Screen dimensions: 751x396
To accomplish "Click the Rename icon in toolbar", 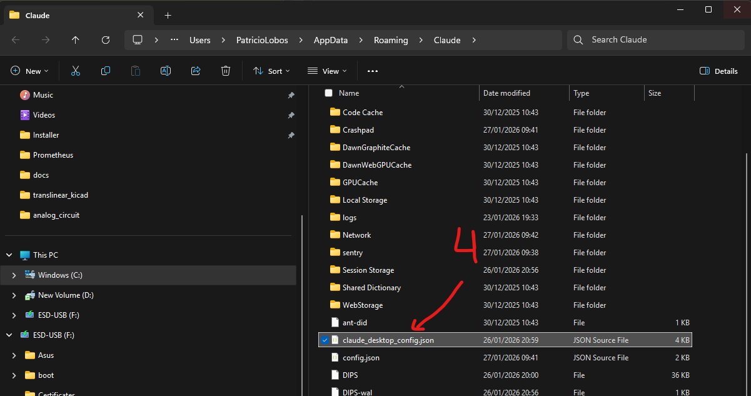I will click(166, 71).
